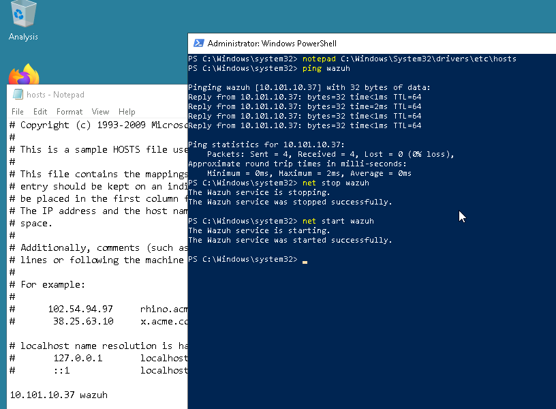
Task: Click the 'ping wazuh' command in PowerShell
Action: 326,68
